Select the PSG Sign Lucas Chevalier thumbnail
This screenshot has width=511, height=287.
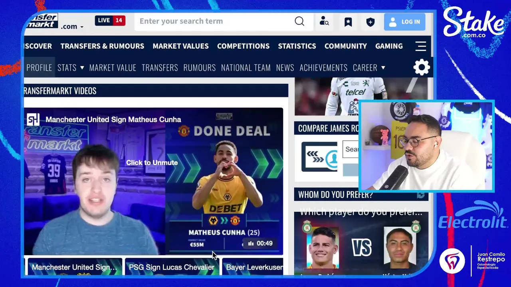(x=172, y=267)
